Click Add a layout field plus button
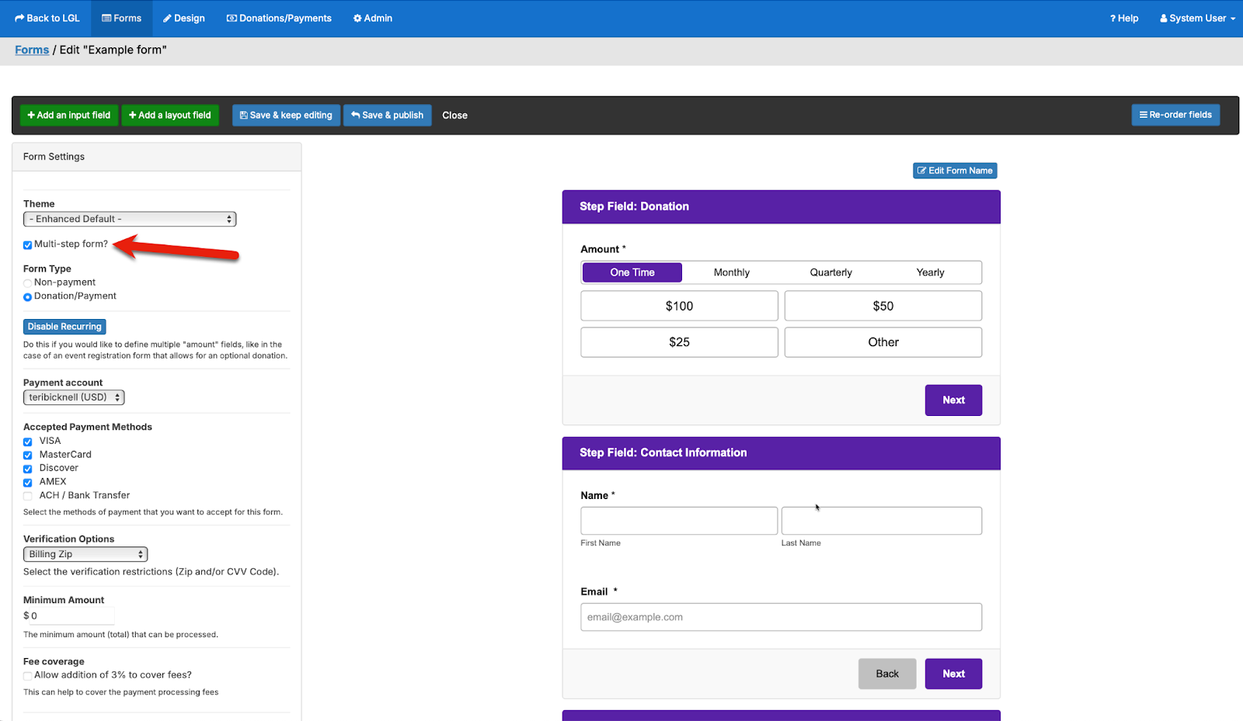The width and height of the screenshot is (1243, 721). (170, 115)
